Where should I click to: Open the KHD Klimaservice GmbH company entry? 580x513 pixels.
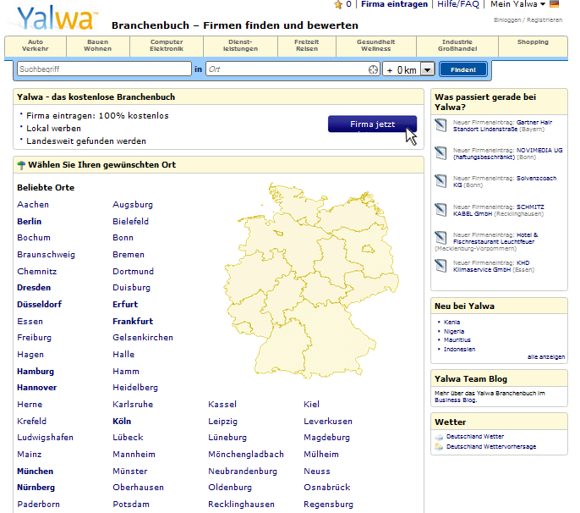coord(491,267)
